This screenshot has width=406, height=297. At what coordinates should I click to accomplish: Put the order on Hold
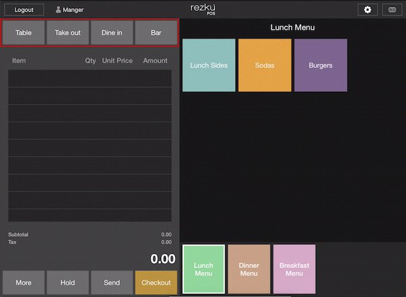68,283
